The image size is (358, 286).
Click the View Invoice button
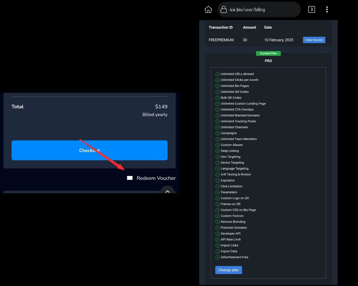point(314,40)
